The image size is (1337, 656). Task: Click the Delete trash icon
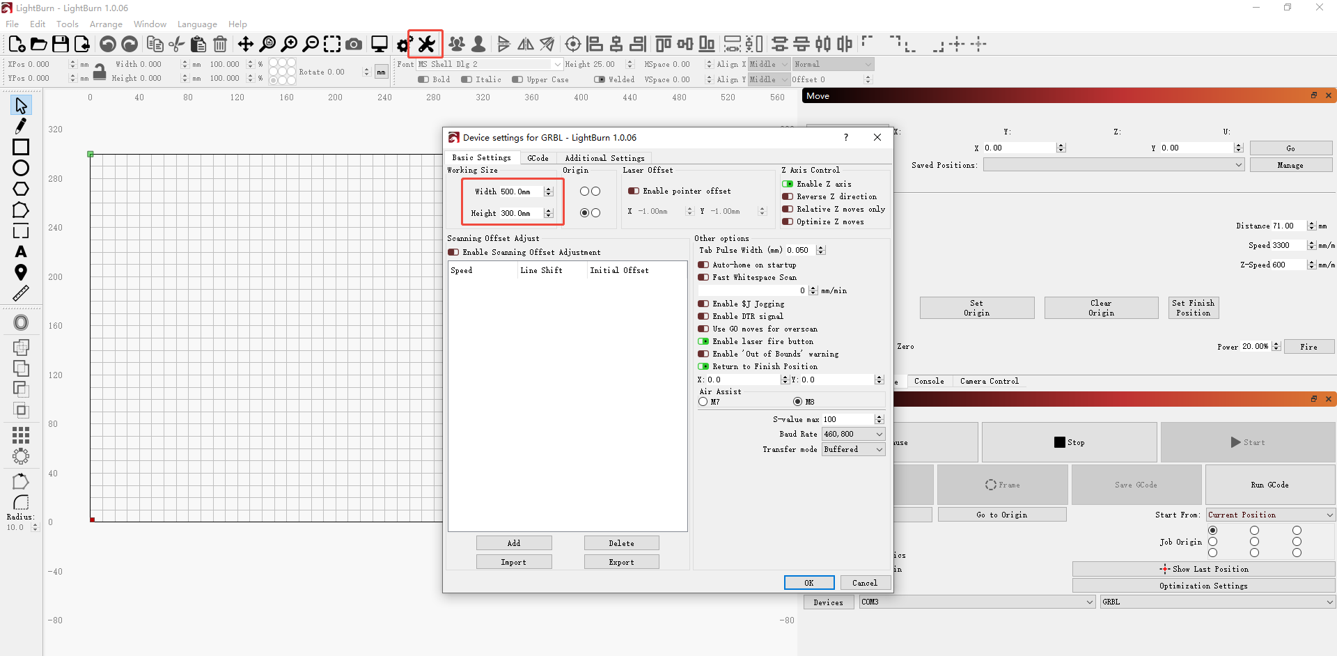(220, 44)
